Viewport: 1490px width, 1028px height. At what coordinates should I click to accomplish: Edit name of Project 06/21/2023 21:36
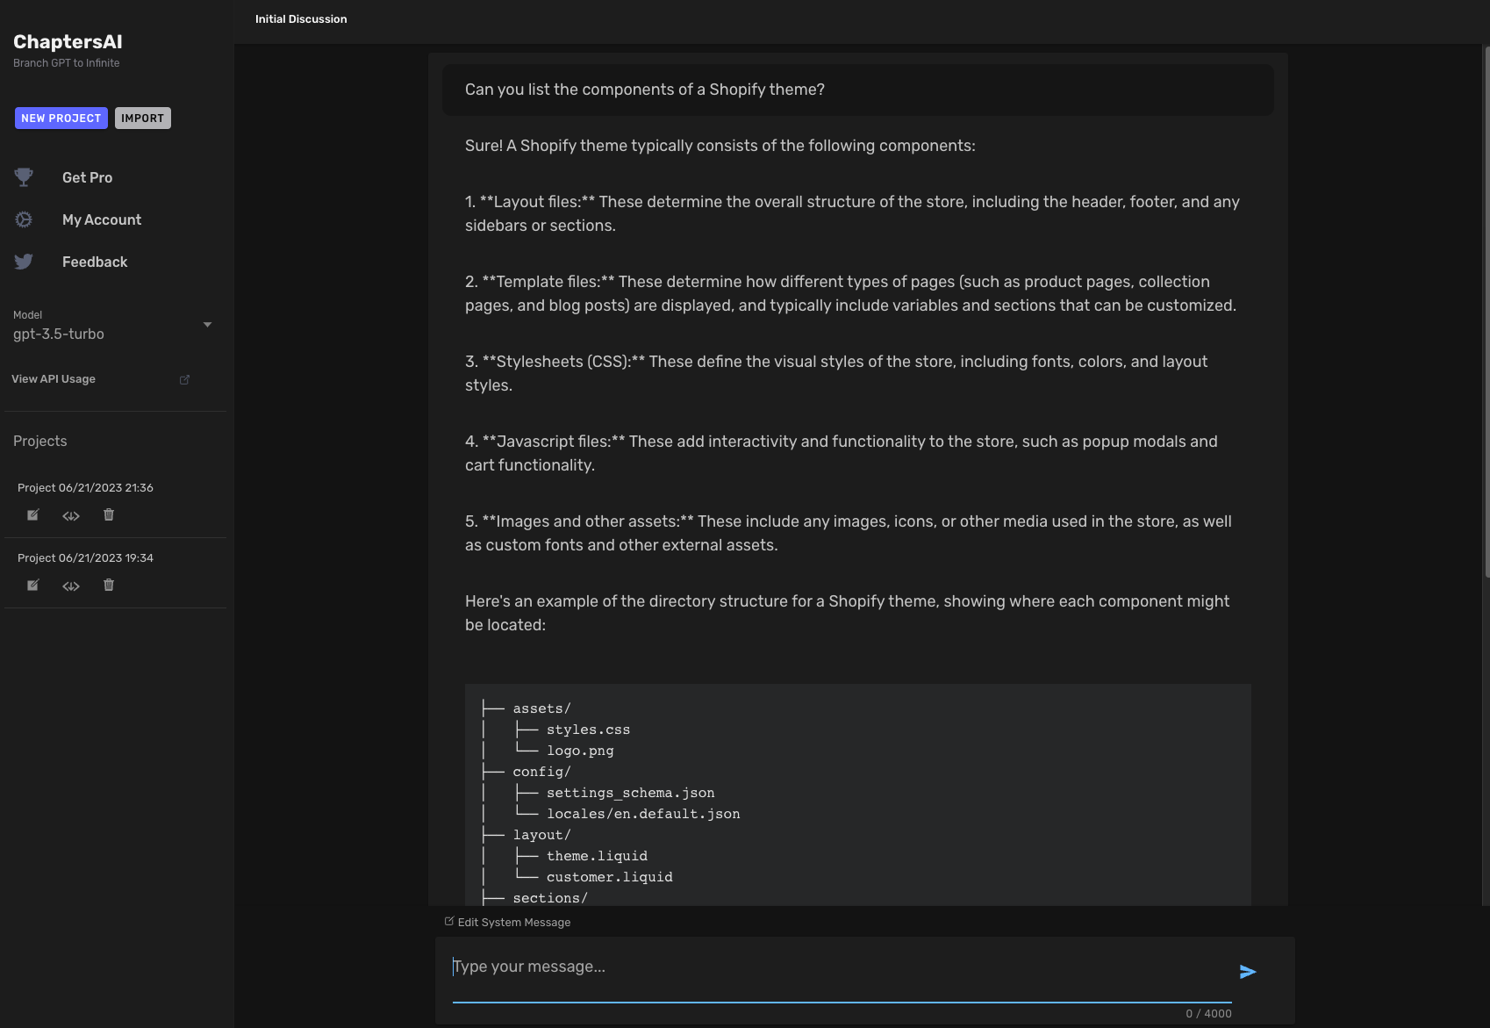(x=33, y=514)
